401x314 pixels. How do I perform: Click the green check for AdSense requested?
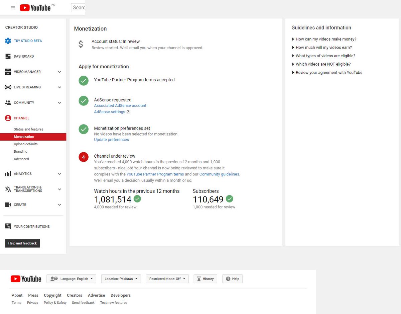click(x=84, y=101)
